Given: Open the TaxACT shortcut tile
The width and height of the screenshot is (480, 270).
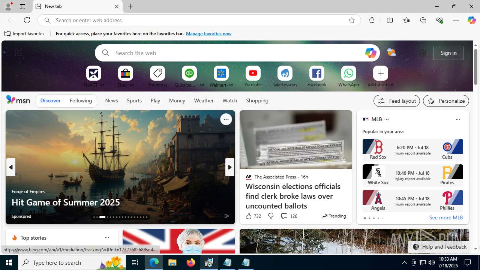Looking at the screenshot, I should (x=94, y=73).
